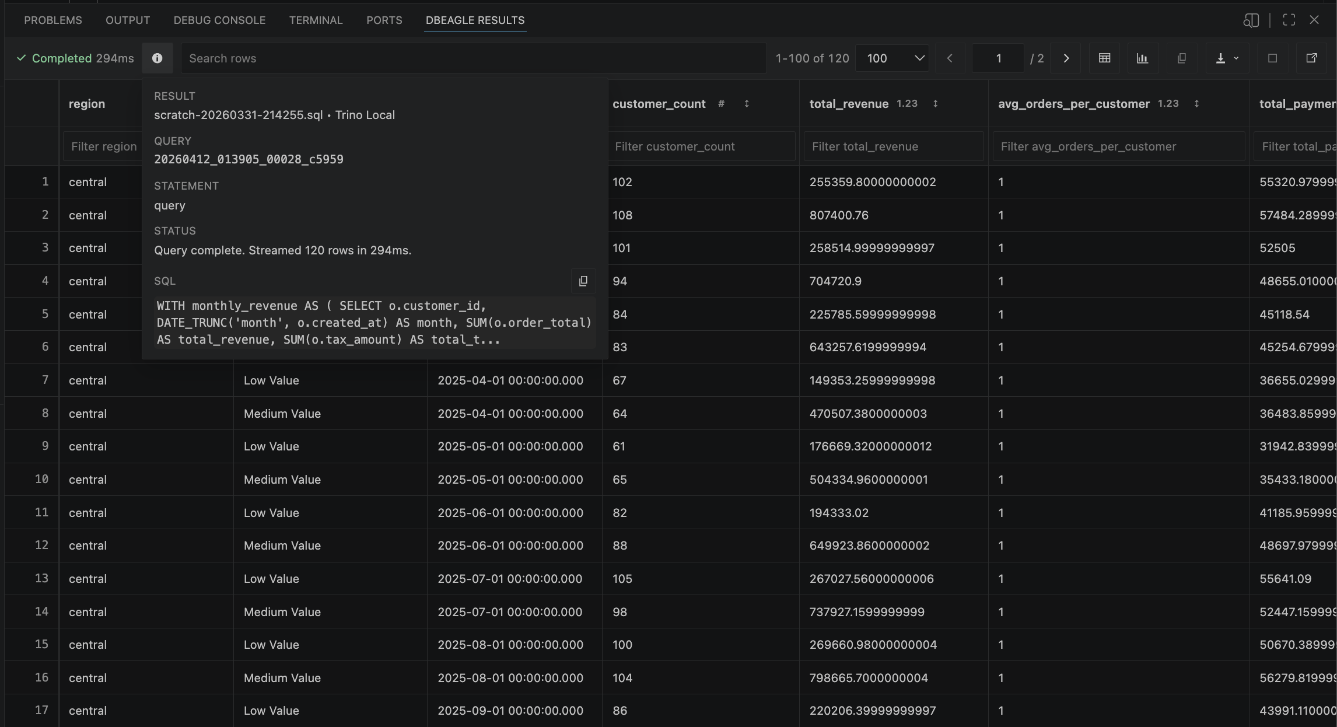1337x727 pixels.
Task: Sort avg_orders_per_customer column arrows
Action: pyautogui.click(x=1196, y=104)
